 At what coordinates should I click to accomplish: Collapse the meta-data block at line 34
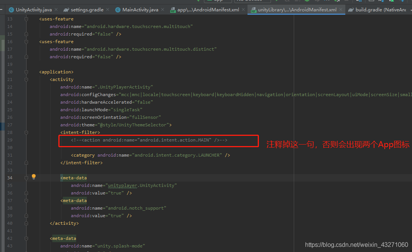point(26,178)
